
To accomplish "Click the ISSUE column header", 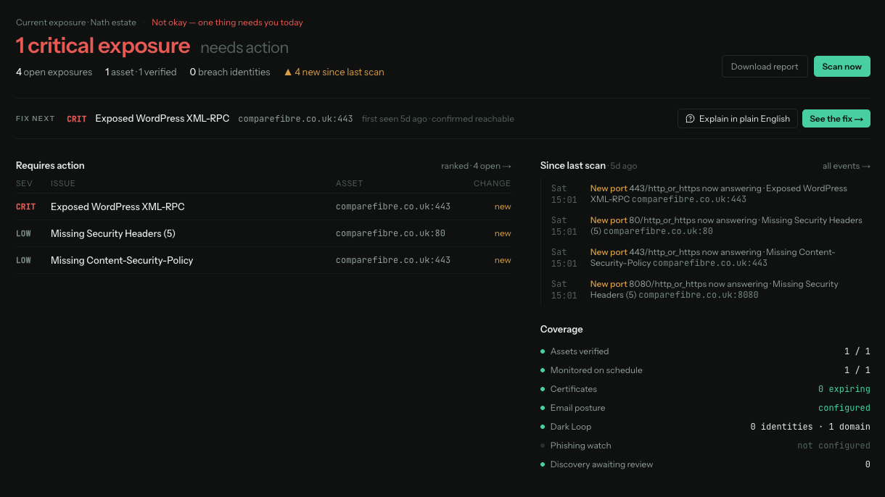I will click(63, 183).
